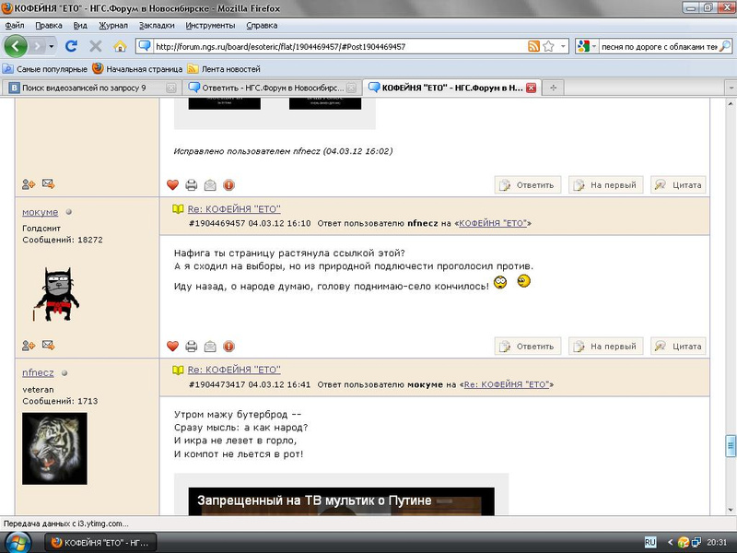Image resolution: width=737 pixels, height=553 pixels.
Task: Go to the browser home page icon
Action: click(120, 45)
